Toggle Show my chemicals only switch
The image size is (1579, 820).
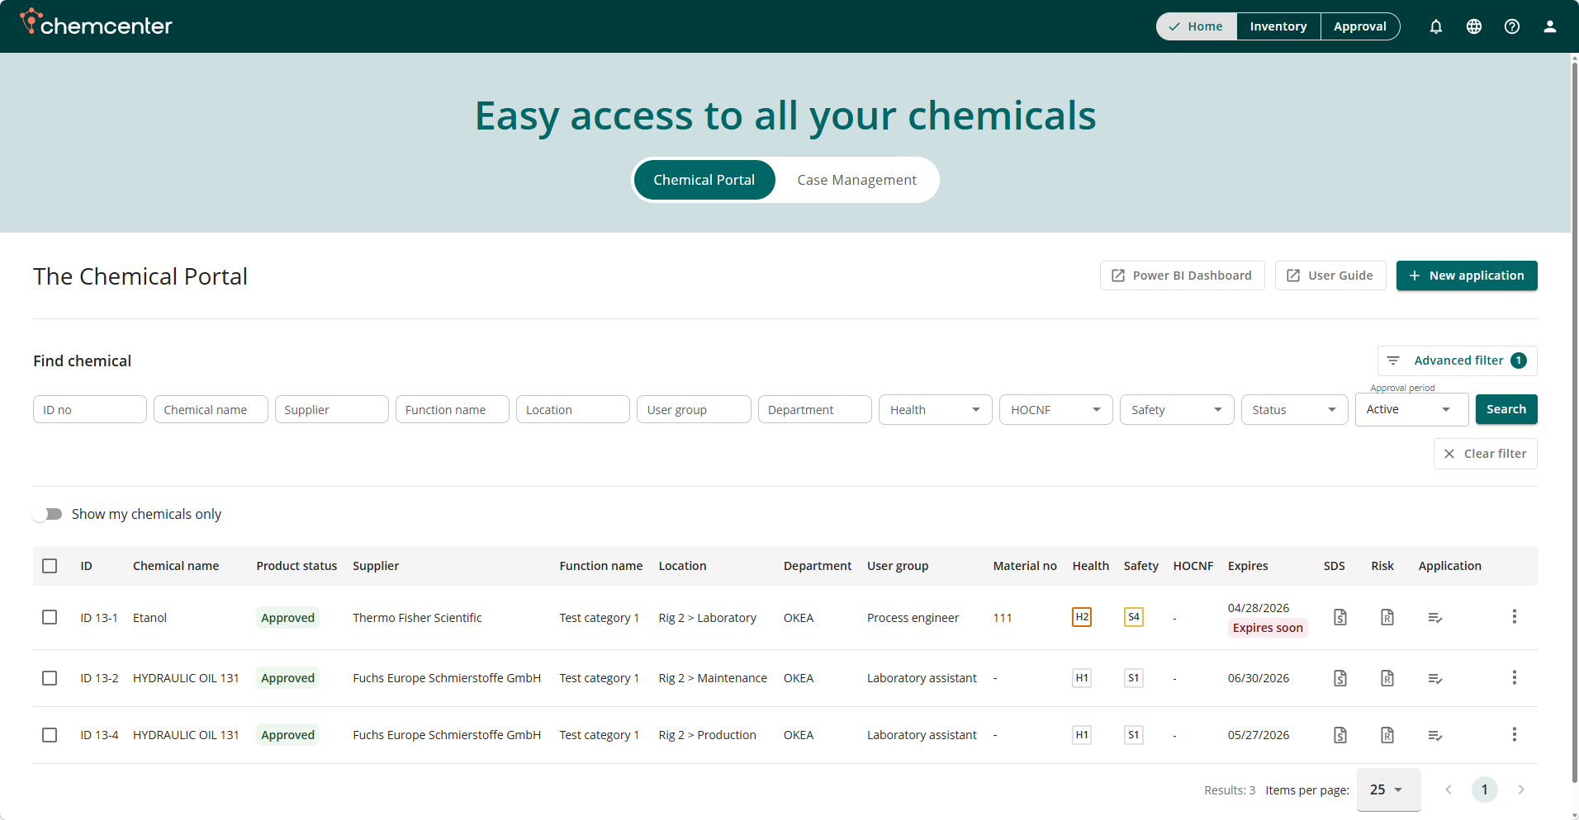tap(48, 514)
